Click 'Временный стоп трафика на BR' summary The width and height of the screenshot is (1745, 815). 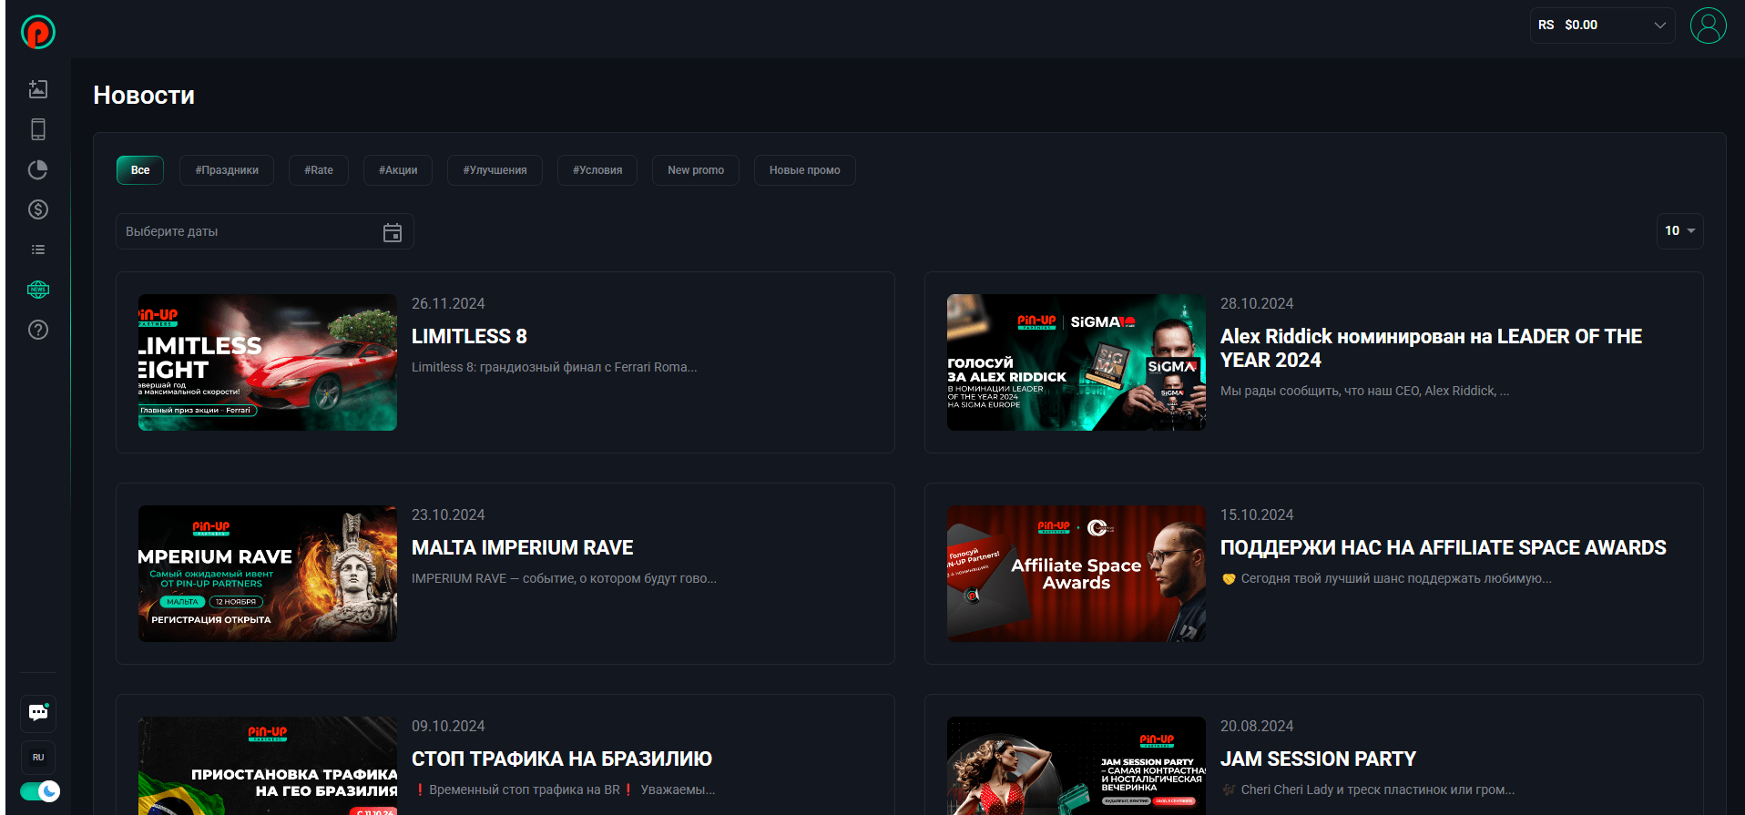coord(564,790)
